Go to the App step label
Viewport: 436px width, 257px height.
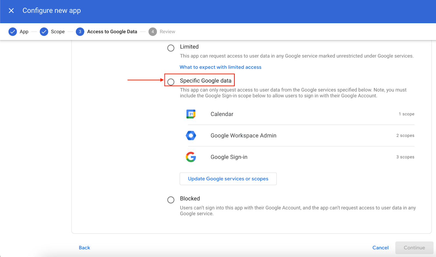click(x=24, y=32)
